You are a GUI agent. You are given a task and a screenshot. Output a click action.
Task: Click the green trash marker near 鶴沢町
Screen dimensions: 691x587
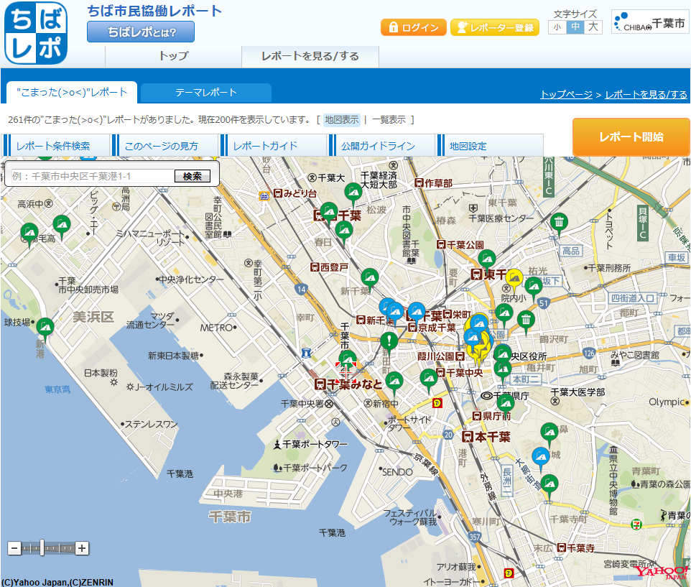click(526, 322)
